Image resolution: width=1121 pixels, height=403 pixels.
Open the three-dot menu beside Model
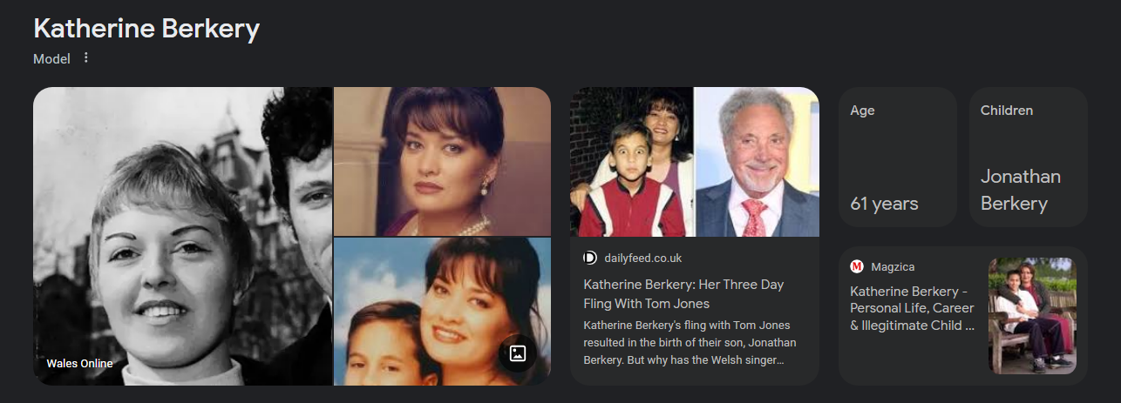tap(85, 58)
